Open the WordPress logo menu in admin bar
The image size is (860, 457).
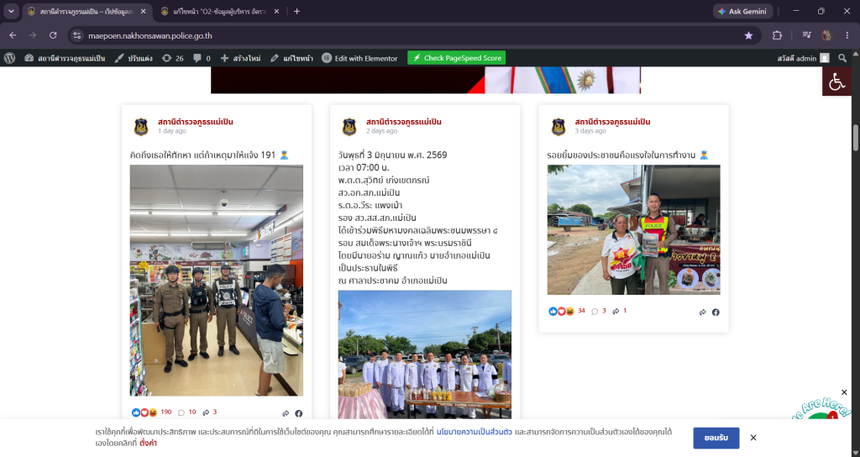point(9,58)
